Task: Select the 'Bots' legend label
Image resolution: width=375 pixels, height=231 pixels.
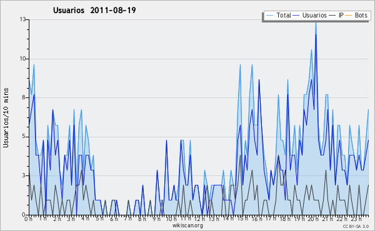Action: pyautogui.click(x=361, y=15)
